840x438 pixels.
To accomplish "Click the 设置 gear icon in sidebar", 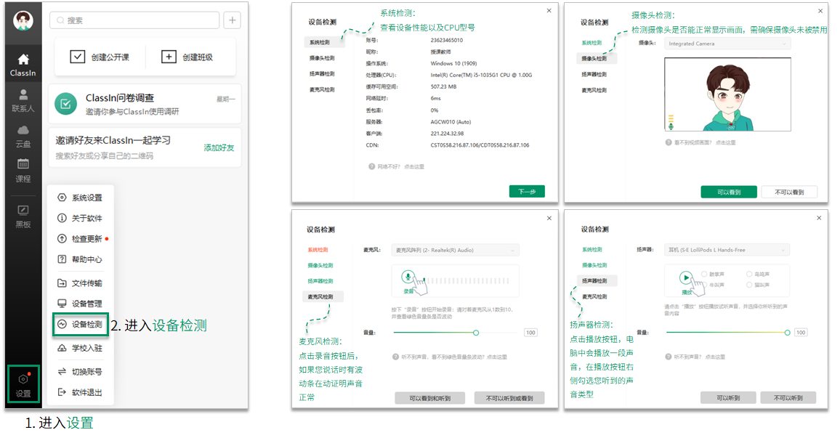I will [23, 379].
